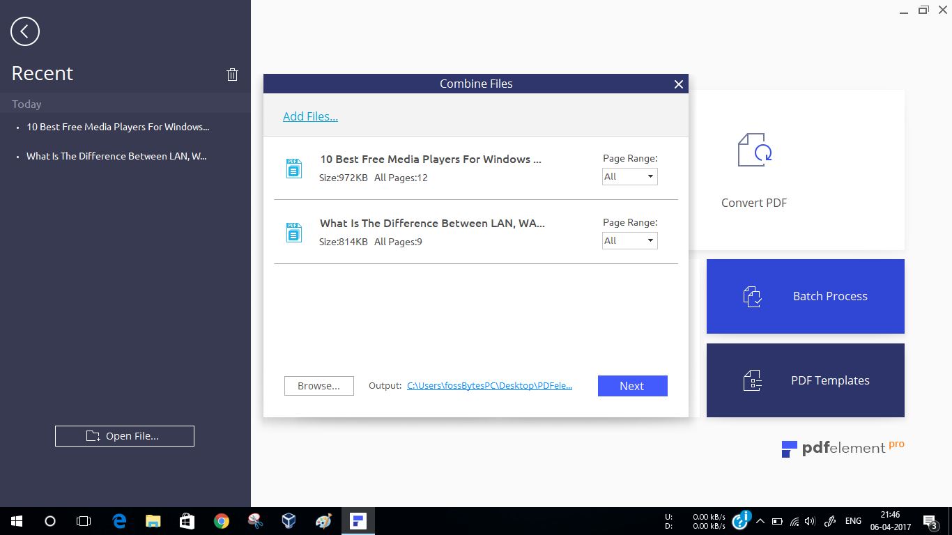Click the Next button

(x=632, y=386)
